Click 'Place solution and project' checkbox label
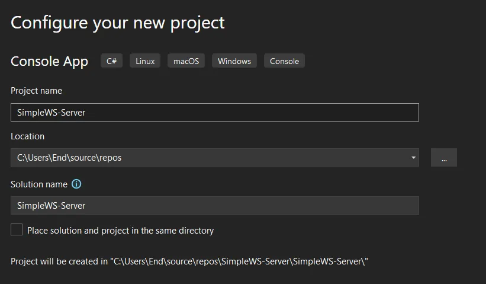 click(120, 231)
